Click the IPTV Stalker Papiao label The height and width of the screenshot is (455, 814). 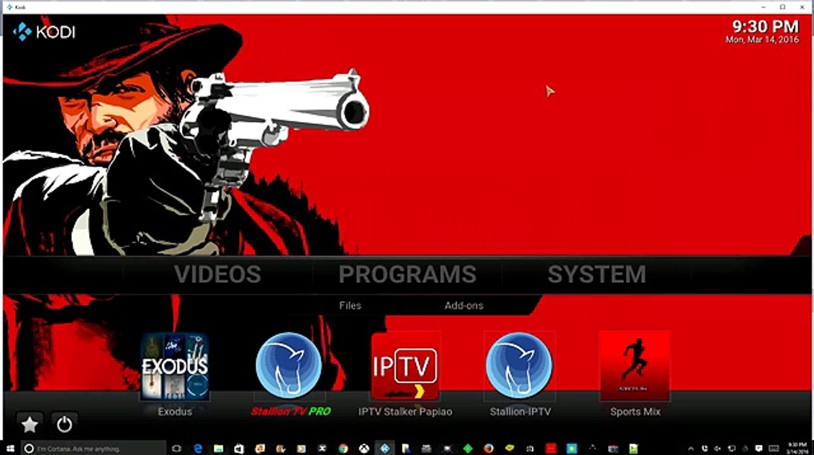405,411
